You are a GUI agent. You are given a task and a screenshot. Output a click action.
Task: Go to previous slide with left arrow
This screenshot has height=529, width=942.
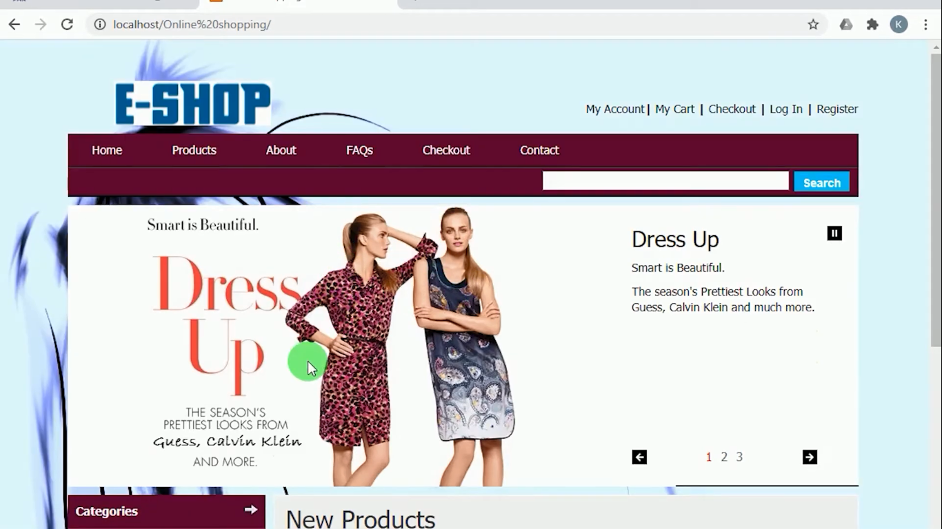[639, 457]
